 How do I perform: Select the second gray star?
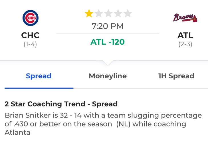98,13
